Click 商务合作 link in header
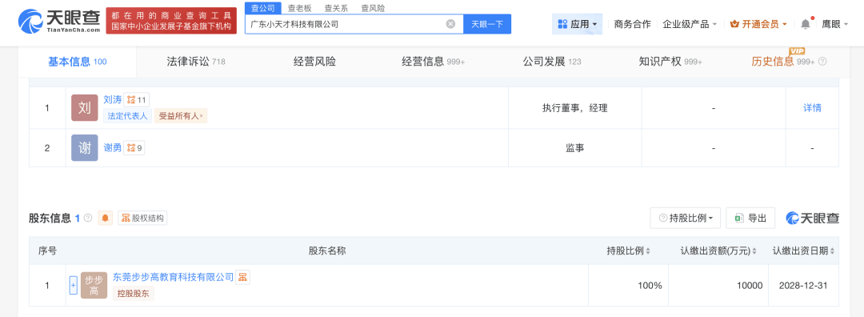Screen dimensions: 864x317 (632, 24)
